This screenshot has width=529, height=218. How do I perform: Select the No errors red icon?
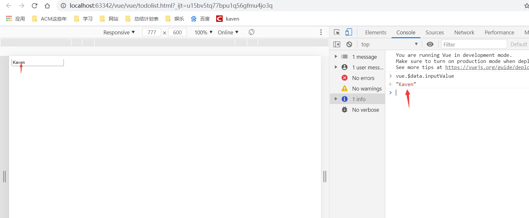click(345, 78)
